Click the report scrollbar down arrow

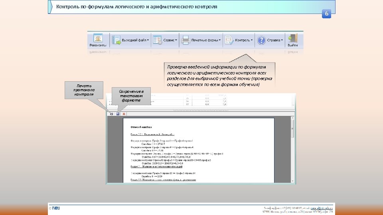pyautogui.click(x=292, y=181)
